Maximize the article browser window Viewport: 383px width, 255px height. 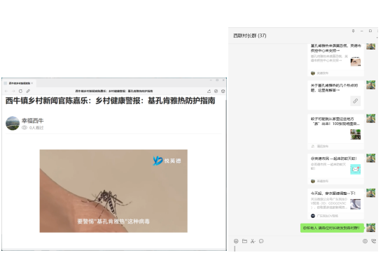coord(217,80)
